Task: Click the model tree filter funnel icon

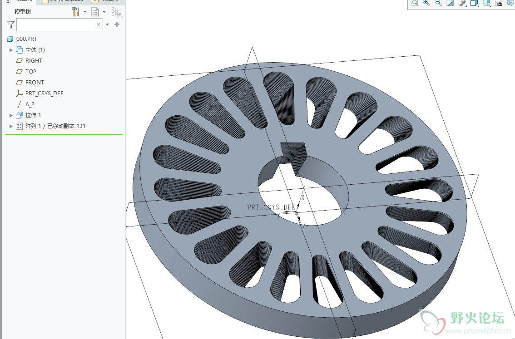Action: click(11, 25)
